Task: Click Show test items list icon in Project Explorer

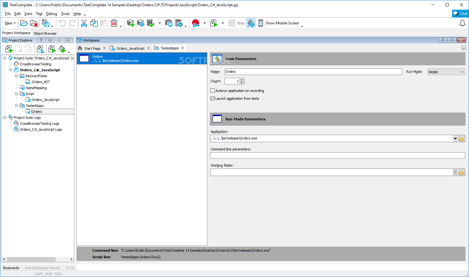Action: (40, 49)
